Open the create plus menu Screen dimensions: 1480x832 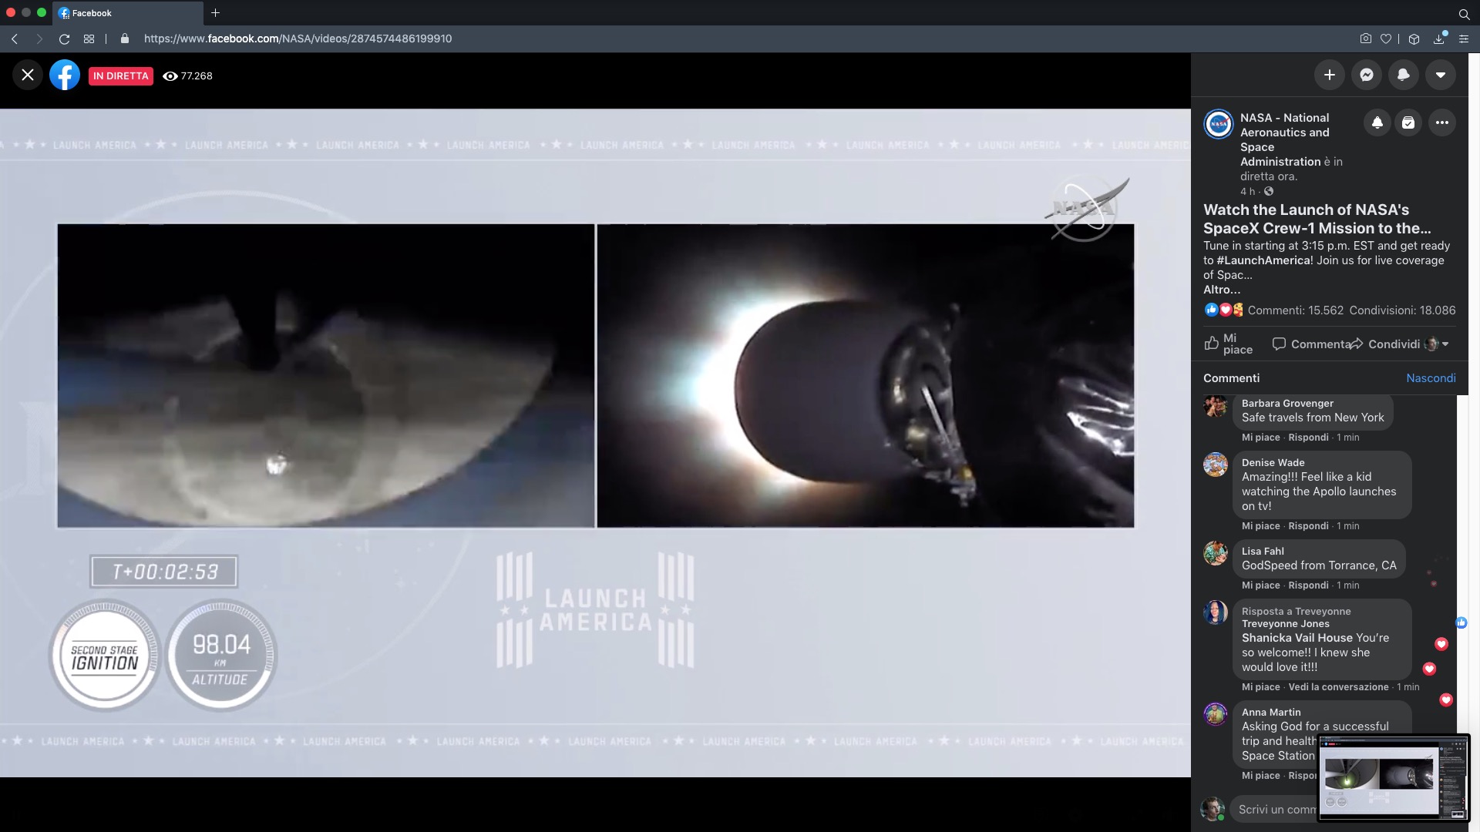pos(1330,75)
